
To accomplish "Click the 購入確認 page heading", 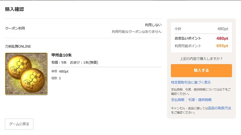I will click(14, 9).
